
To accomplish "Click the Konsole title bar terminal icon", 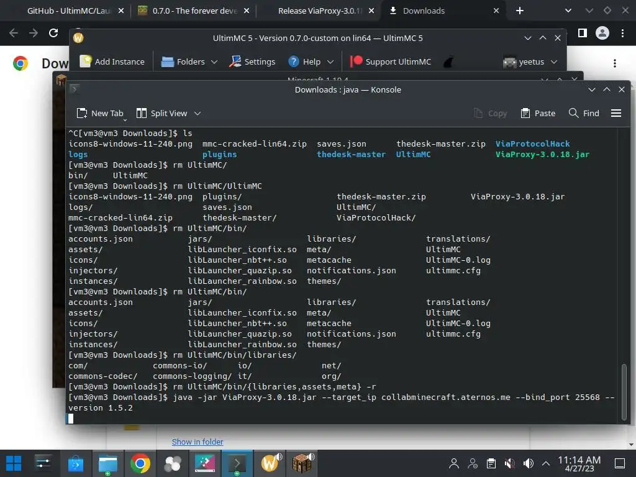I will pos(75,88).
